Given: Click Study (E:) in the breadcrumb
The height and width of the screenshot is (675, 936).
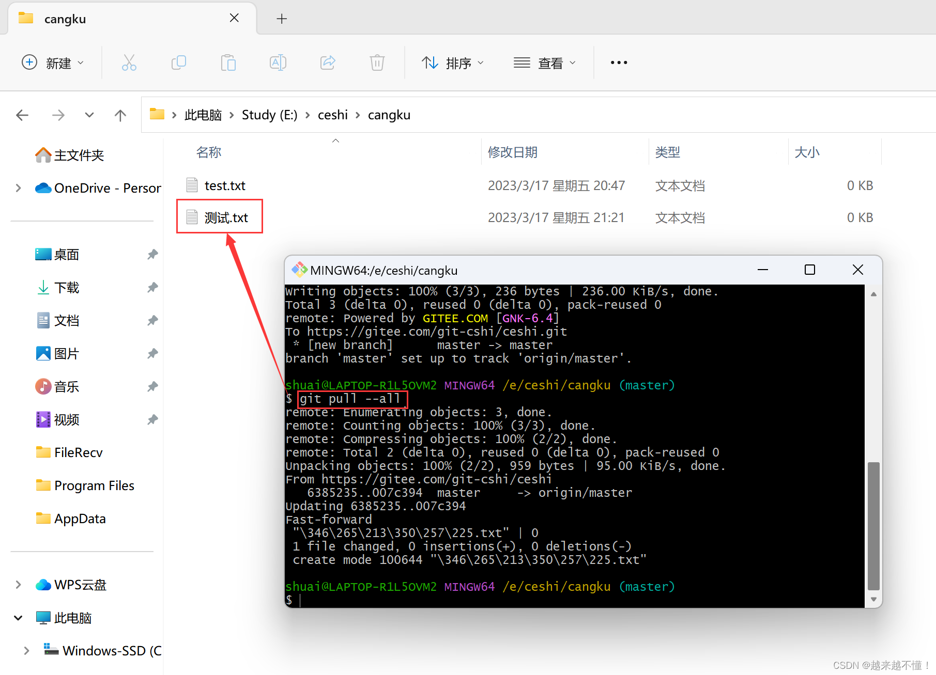Looking at the screenshot, I should [x=270, y=115].
